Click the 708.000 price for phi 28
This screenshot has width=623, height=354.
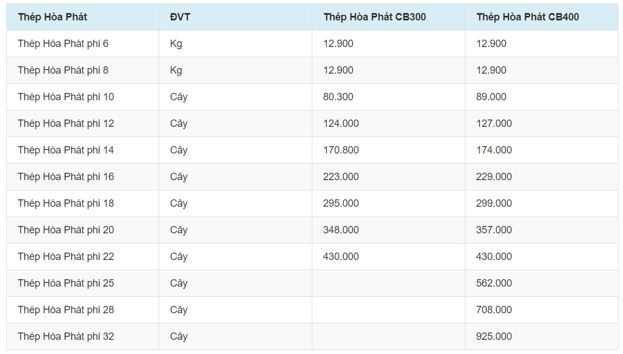tap(494, 310)
